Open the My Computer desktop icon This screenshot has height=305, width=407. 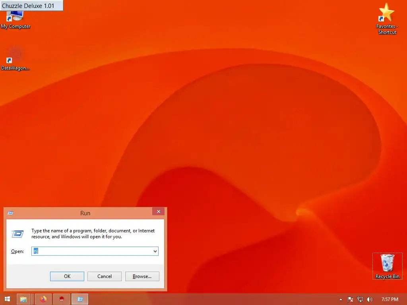tap(15, 20)
